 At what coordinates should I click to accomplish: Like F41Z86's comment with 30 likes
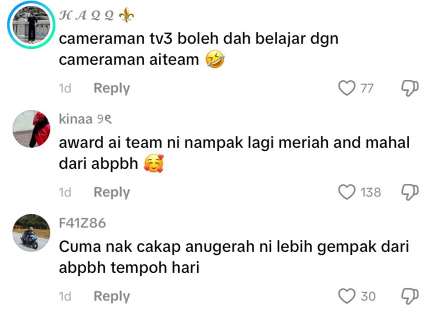(x=347, y=296)
